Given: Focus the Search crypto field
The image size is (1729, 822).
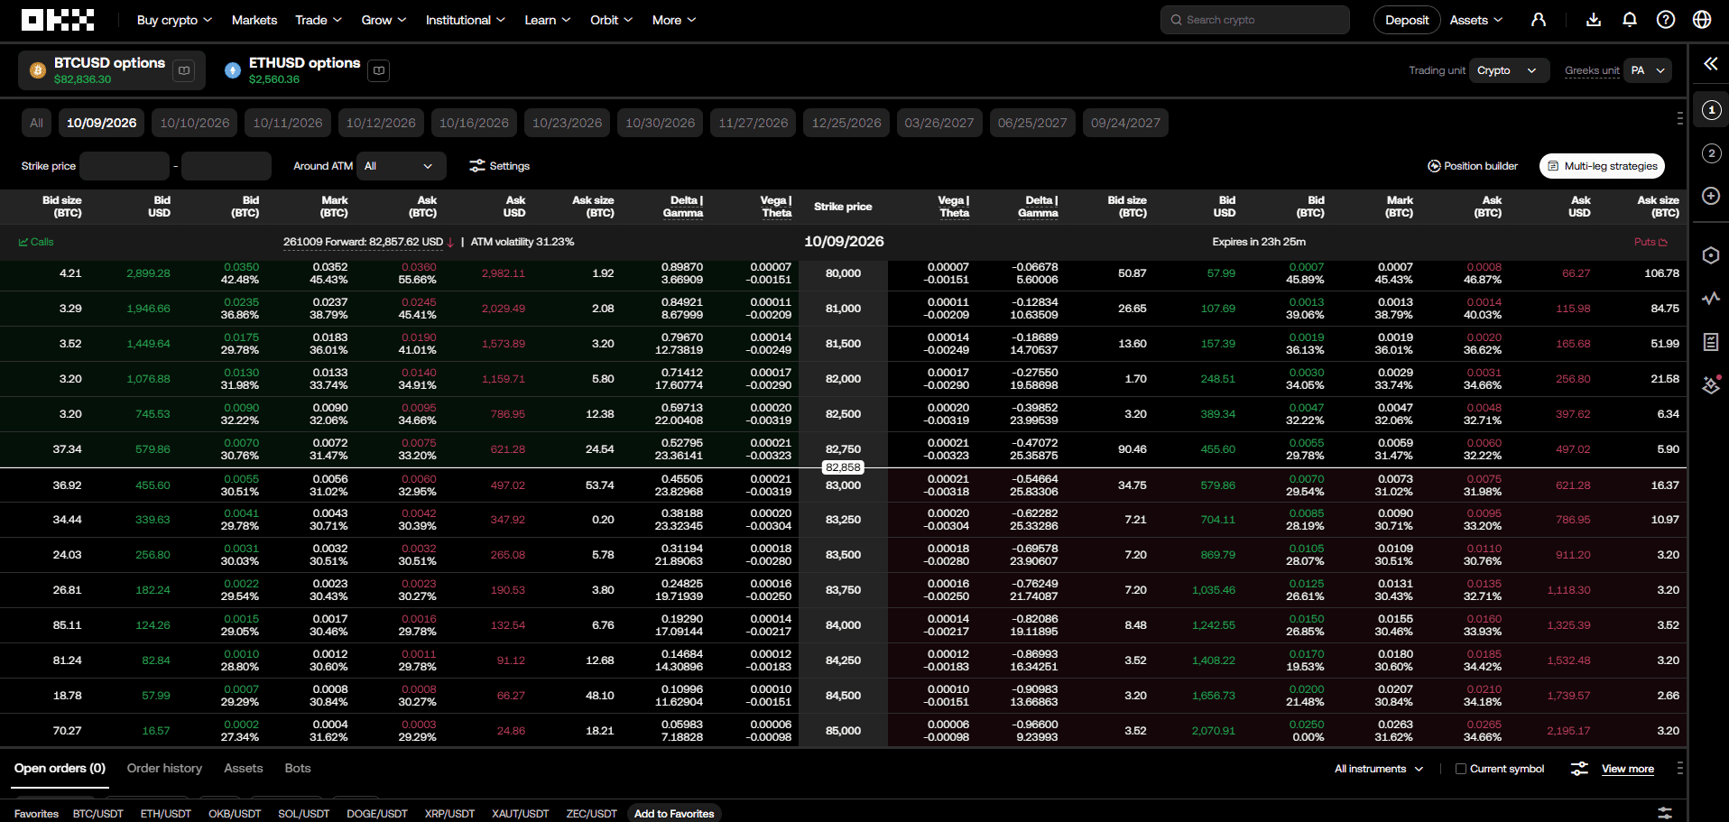Looking at the screenshot, I should (1255, 20).
